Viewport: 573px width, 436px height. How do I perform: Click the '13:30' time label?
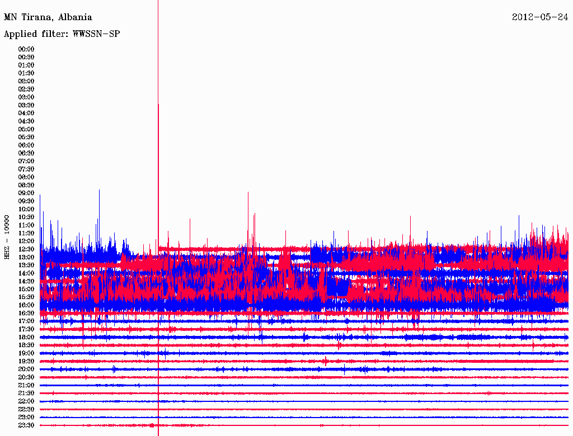pos(26,265)
